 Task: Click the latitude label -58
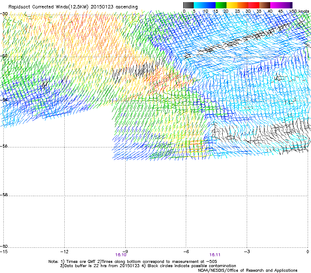pyautogui.click(x=4, y=195)
